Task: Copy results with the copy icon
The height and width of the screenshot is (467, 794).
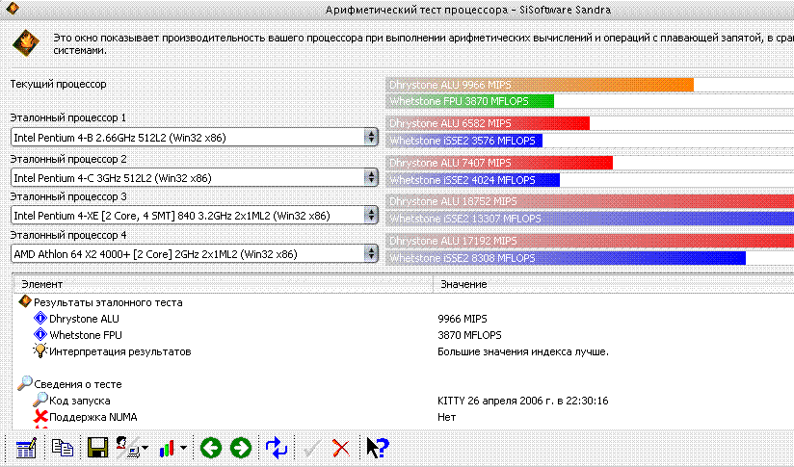Action: coord(63,448)
